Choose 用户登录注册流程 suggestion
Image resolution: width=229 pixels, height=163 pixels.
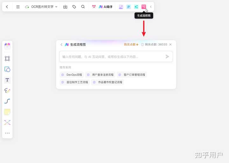click(x=100, y=75)
